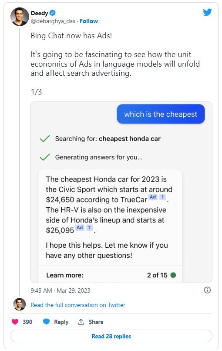Open the 9:45 AM Mar 29, 2023 timestamp
This screenshot has width=222, height=351.
coord(61,290)
